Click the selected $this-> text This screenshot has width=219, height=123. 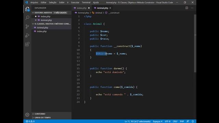coord(101,54)
